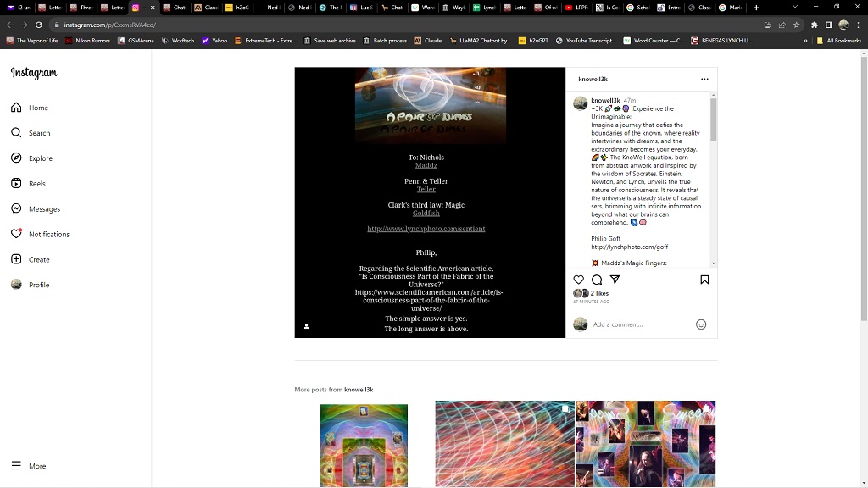
Task: Click Create new post
Action: pos(31,259)
